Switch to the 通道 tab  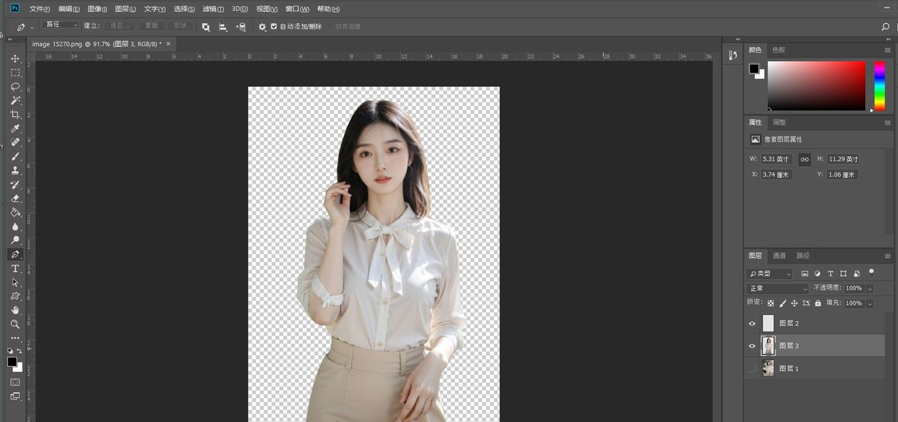point(779,256)
